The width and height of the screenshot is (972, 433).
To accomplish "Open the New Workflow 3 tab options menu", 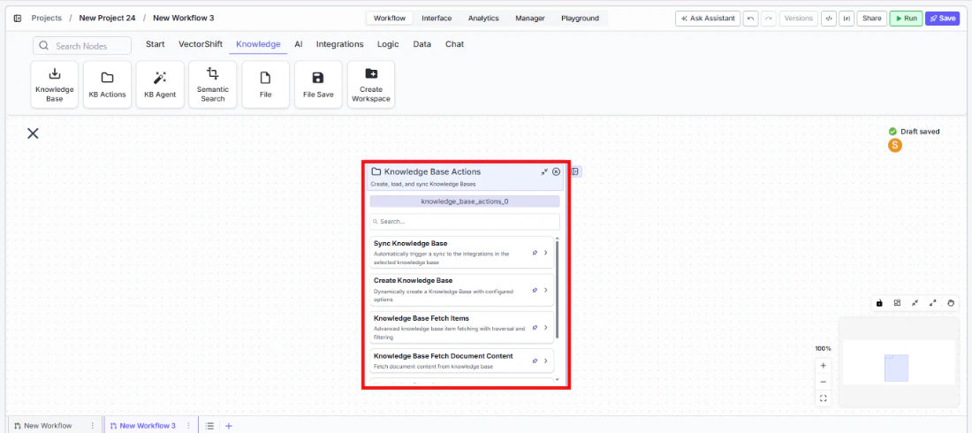I will click(x=188, y=426).
